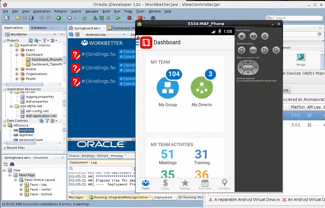The height and width of the screenshot is (208, 325).
Task: Select the deptFilter data control item
Action: pyautogui.click(x=26, y=135)
